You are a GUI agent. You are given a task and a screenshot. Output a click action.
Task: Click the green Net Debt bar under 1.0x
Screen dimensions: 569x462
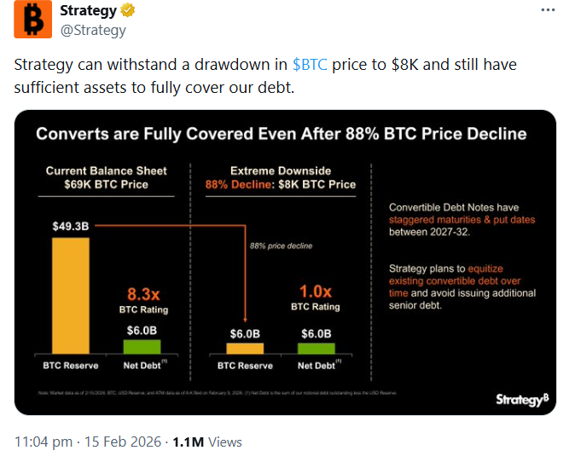pyautogui.click(x=316, y=348)
